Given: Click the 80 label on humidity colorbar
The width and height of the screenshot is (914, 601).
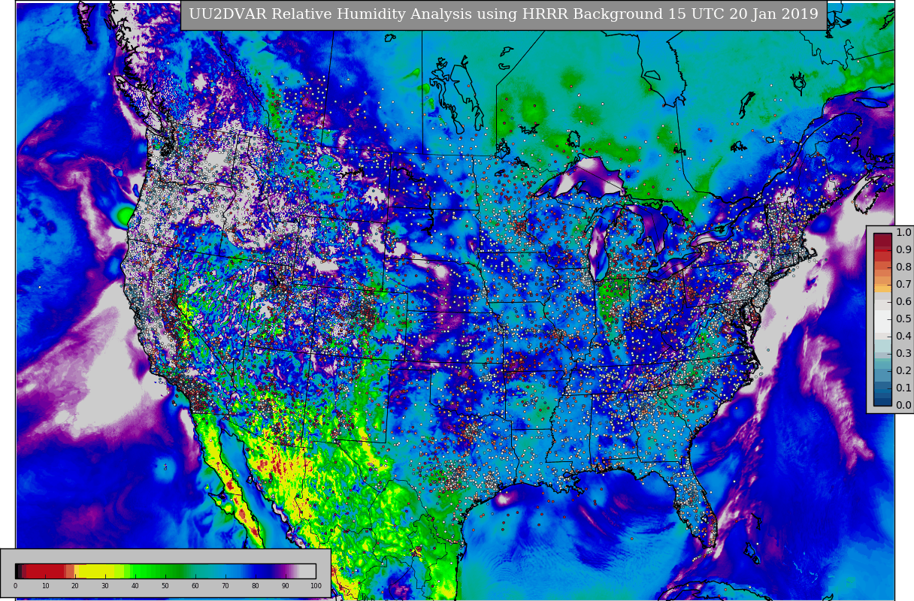Looking at the screenshot, I should [256, 586].
